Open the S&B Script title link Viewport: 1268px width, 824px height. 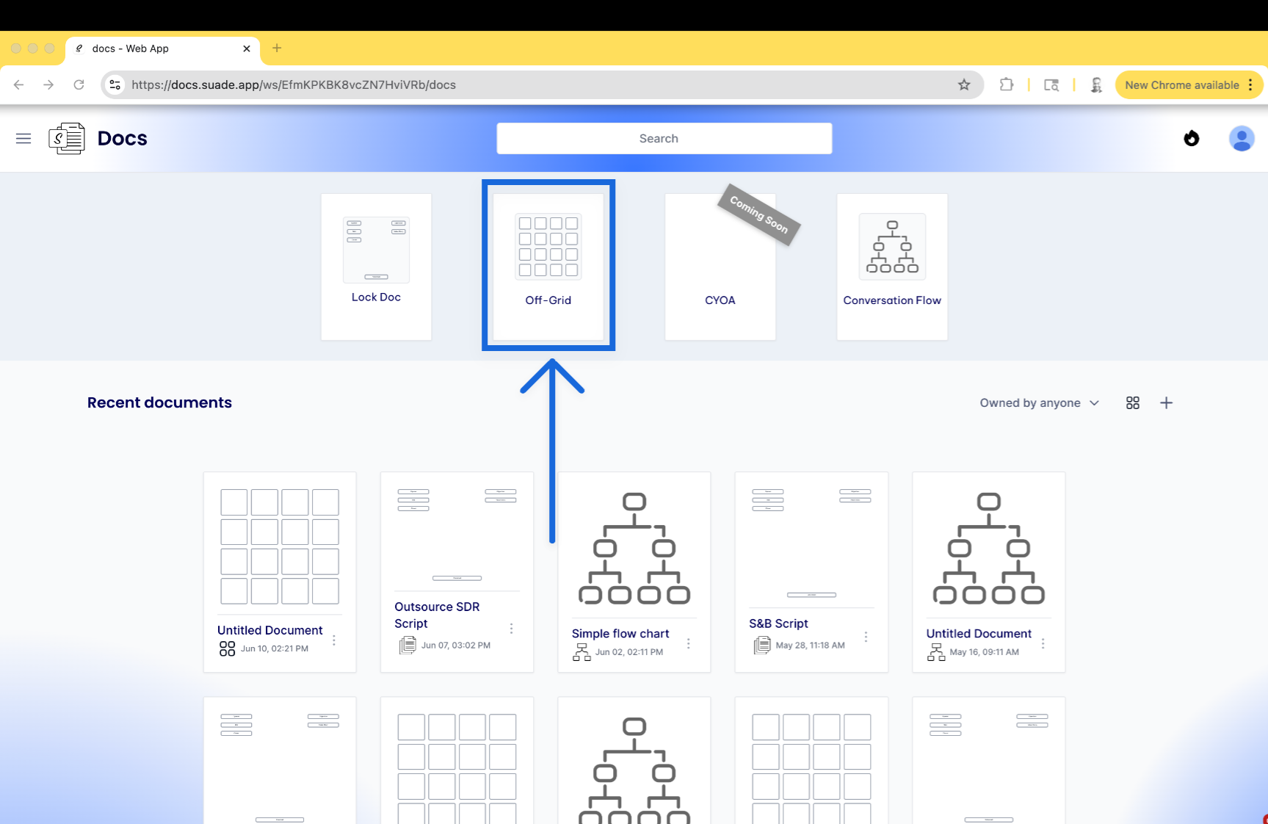point(778,623)
